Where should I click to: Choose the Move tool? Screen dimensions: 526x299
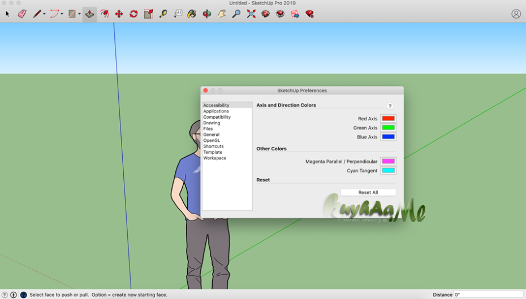tap(119, 14)
